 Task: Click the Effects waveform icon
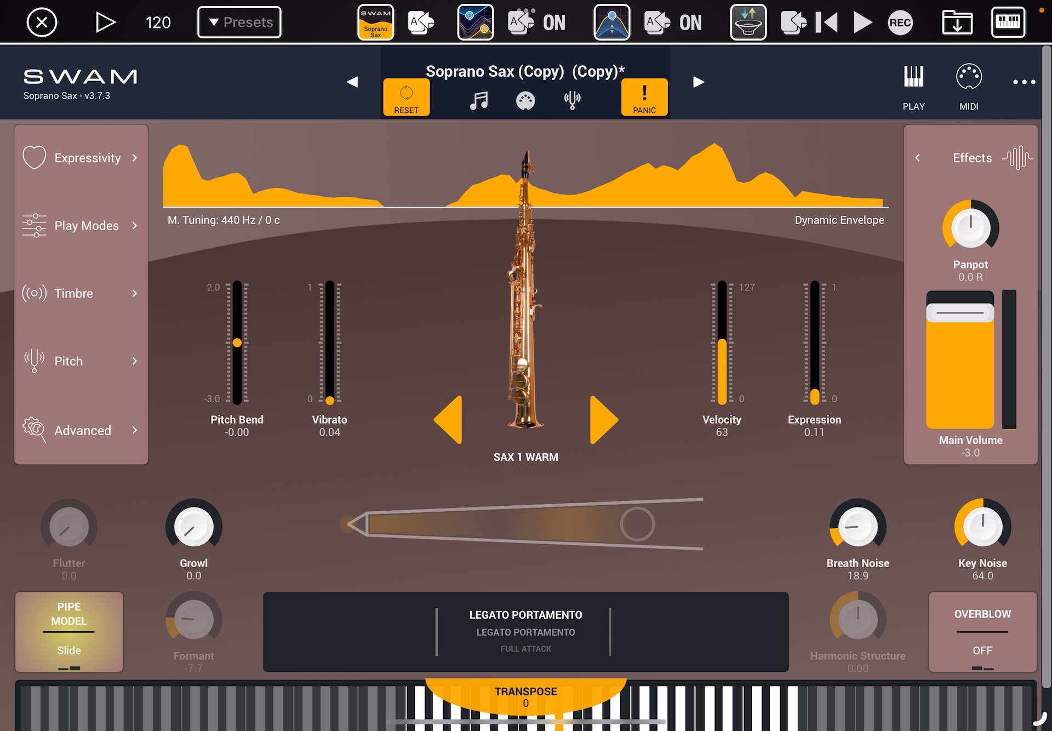(1018, 158)
